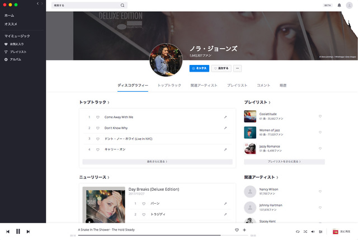Open Day Breaks (Deluxe Edition) album title
This screenshot has height=240, width=358.
[154, 189]
